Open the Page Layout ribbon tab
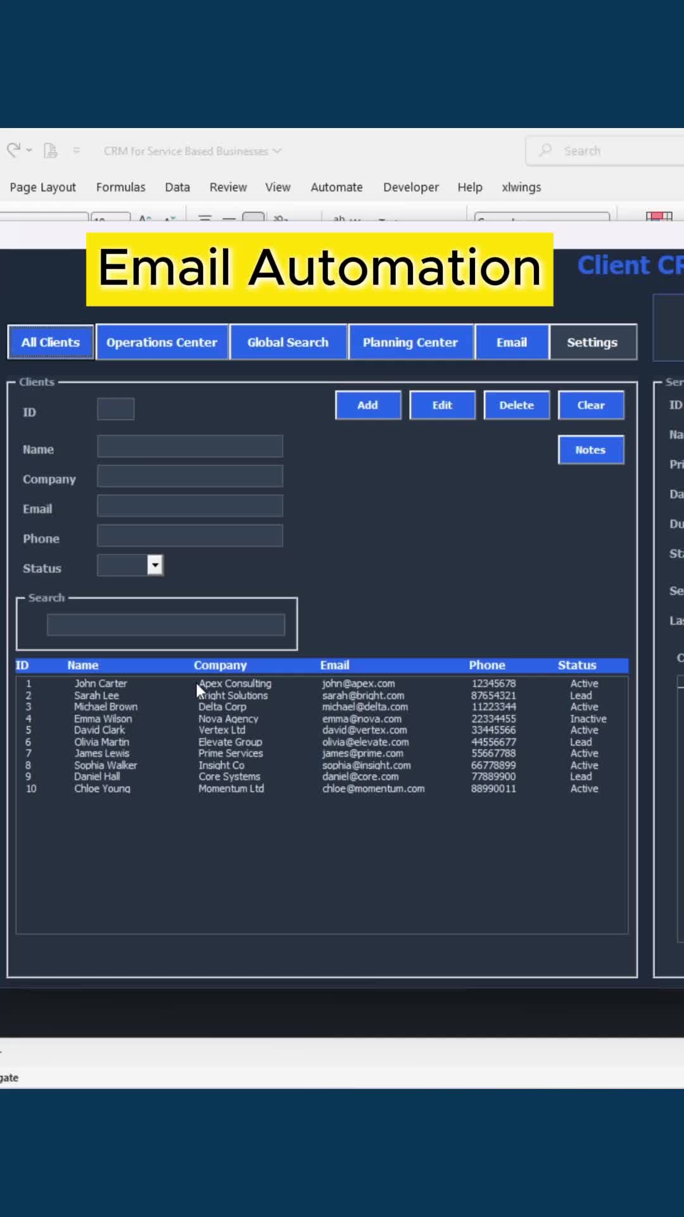 tap(42, 187)
